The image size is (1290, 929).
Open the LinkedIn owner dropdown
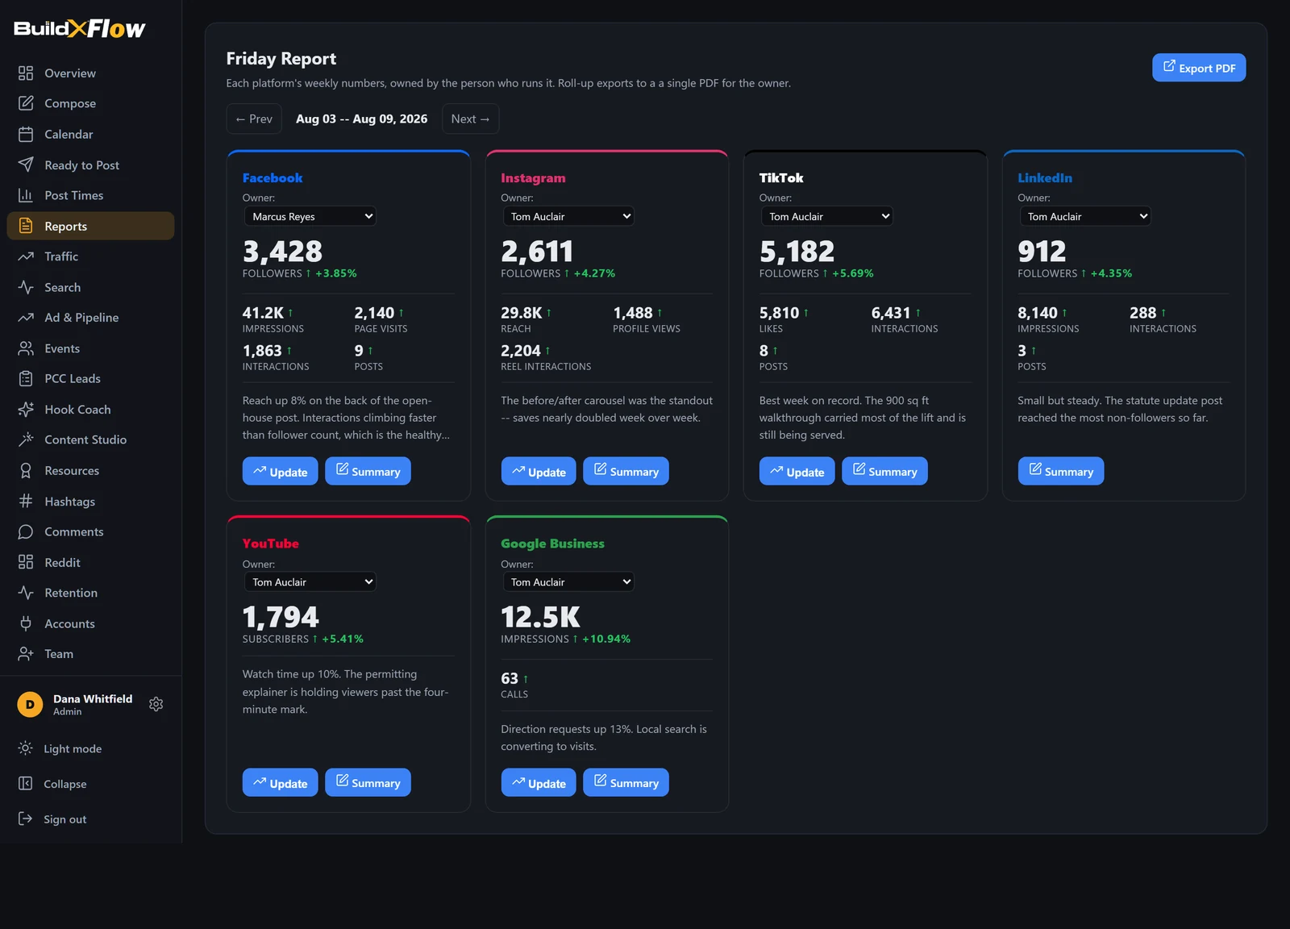1085,216
